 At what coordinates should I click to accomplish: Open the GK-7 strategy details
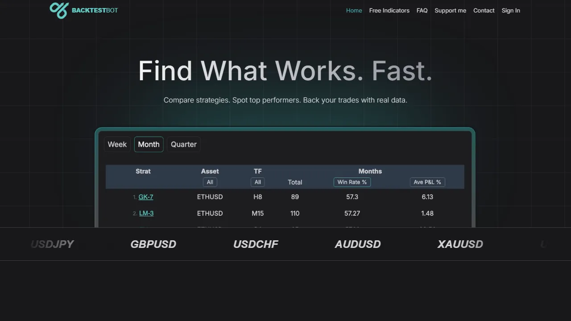(x=146, y=197)
